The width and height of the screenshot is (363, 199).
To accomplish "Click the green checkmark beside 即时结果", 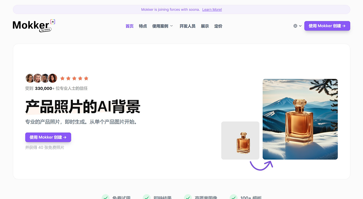I will click(x=147, y=197).
